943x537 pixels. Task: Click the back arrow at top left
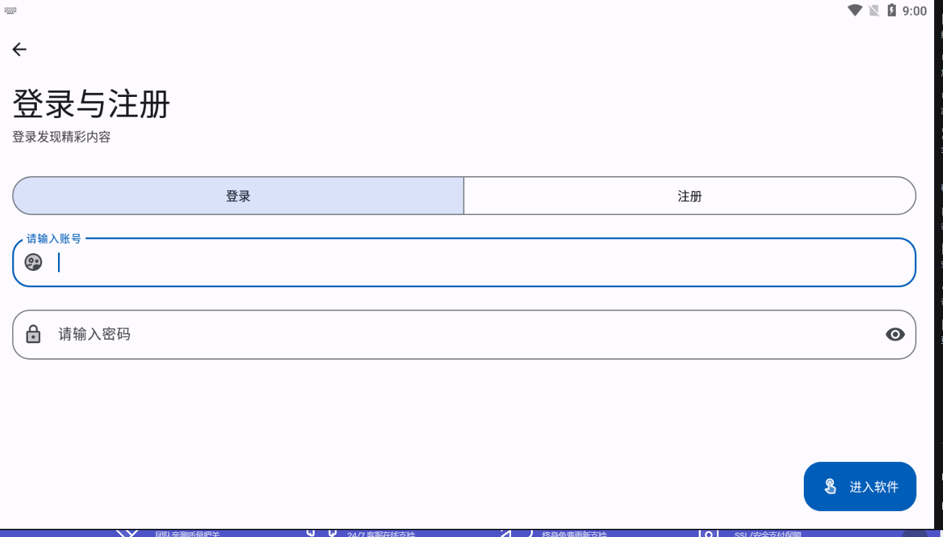(x=19, y=49)
